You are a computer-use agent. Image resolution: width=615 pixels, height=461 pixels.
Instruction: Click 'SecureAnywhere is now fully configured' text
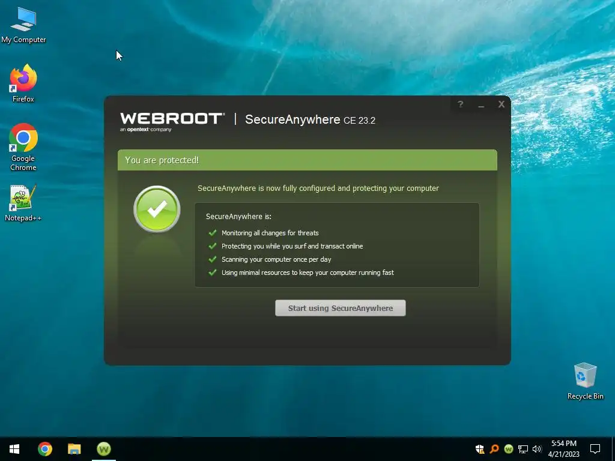(318, 188)
